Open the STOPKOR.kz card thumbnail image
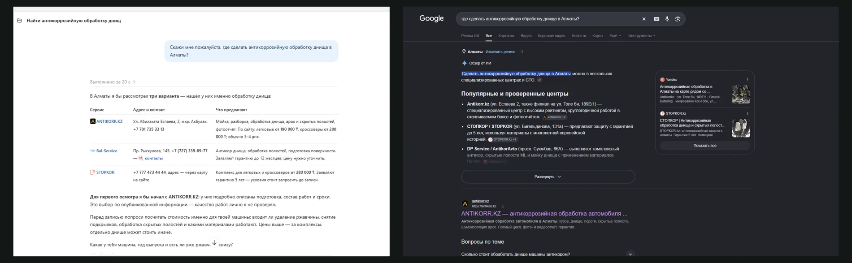Screen dimensions: 852x263 coord(741,128)
